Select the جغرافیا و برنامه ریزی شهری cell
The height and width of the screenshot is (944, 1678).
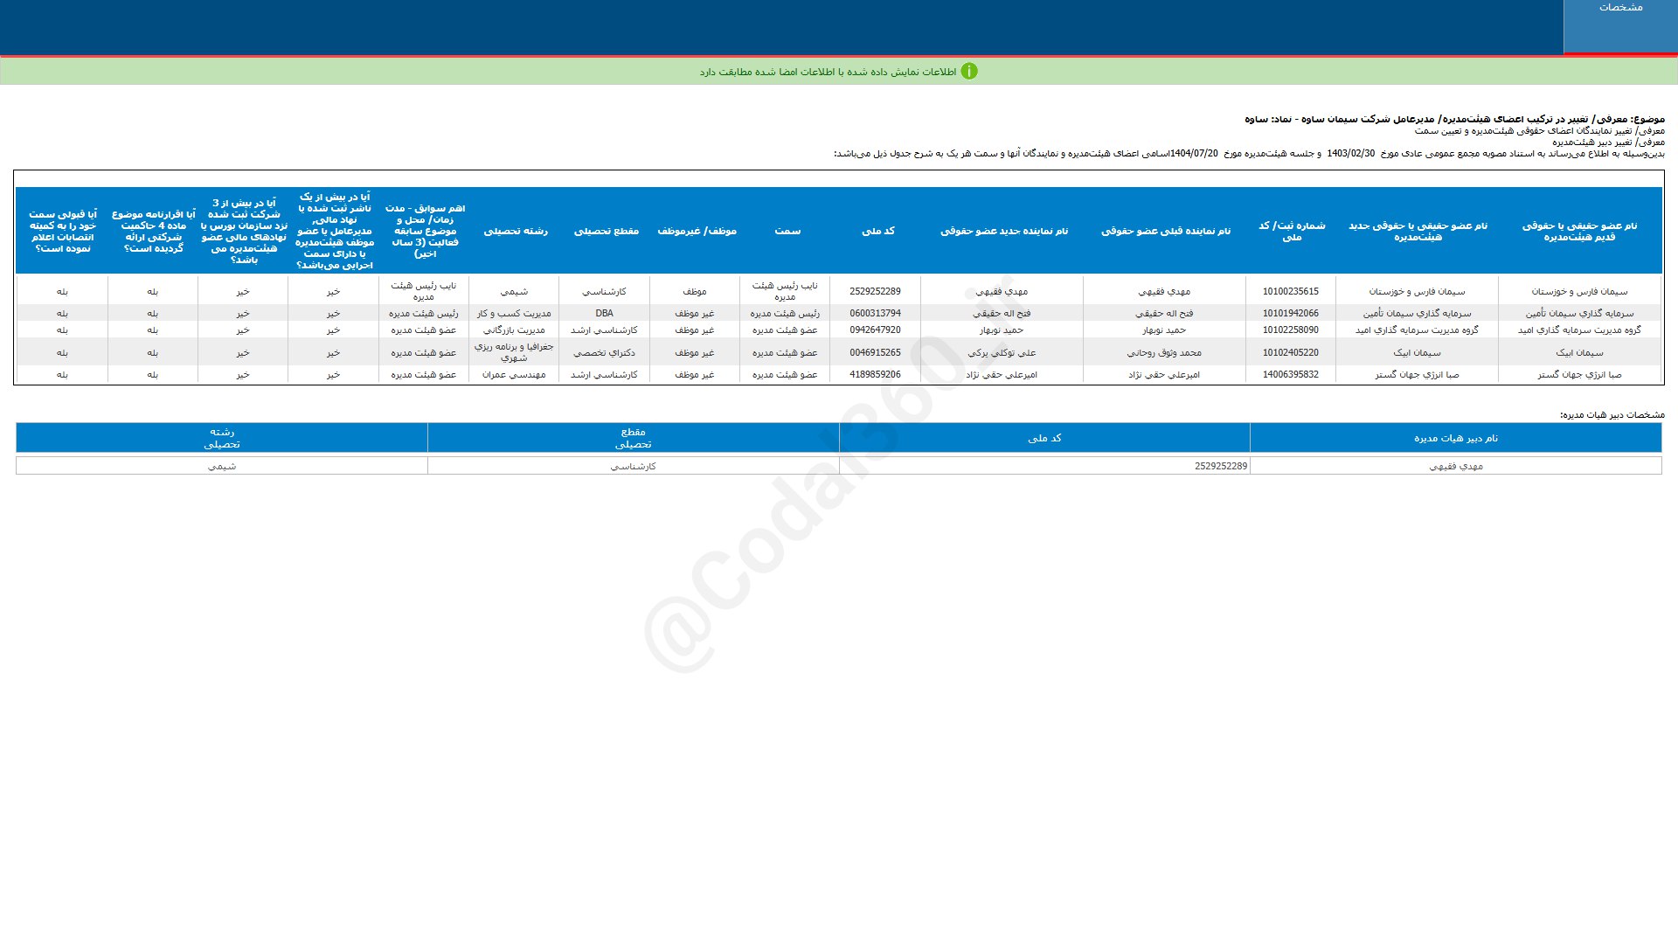[514, 352]
